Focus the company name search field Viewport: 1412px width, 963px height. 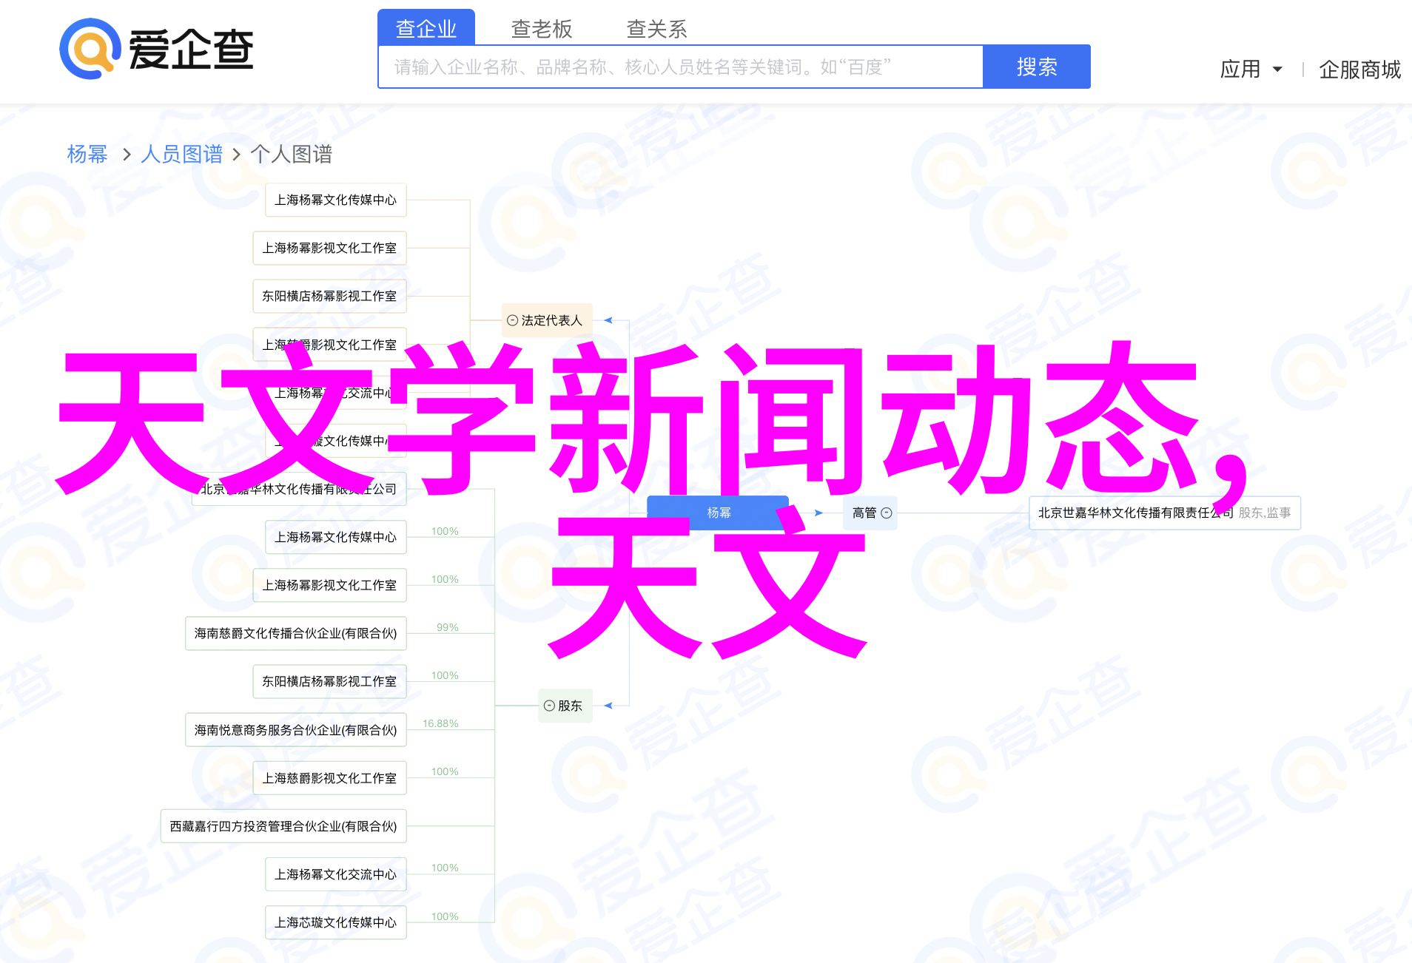[x=681, y=67]
